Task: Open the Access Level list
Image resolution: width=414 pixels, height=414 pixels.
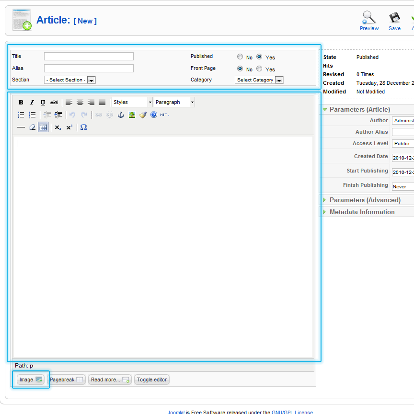Action: 403,143
